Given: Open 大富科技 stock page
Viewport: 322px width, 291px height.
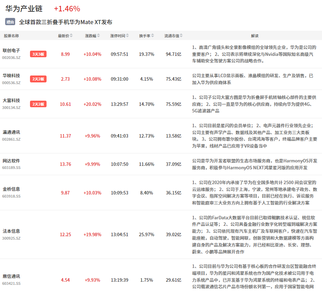Looking at the screenshot, I should 11,100.
